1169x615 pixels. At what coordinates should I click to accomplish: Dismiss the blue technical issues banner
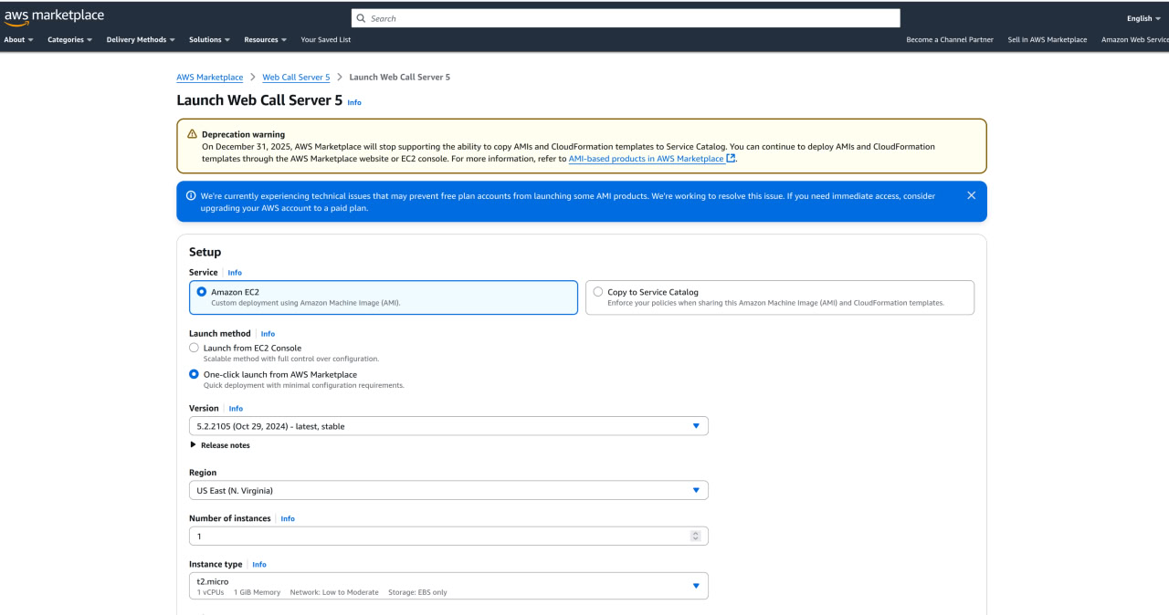[x=971, y=195]
